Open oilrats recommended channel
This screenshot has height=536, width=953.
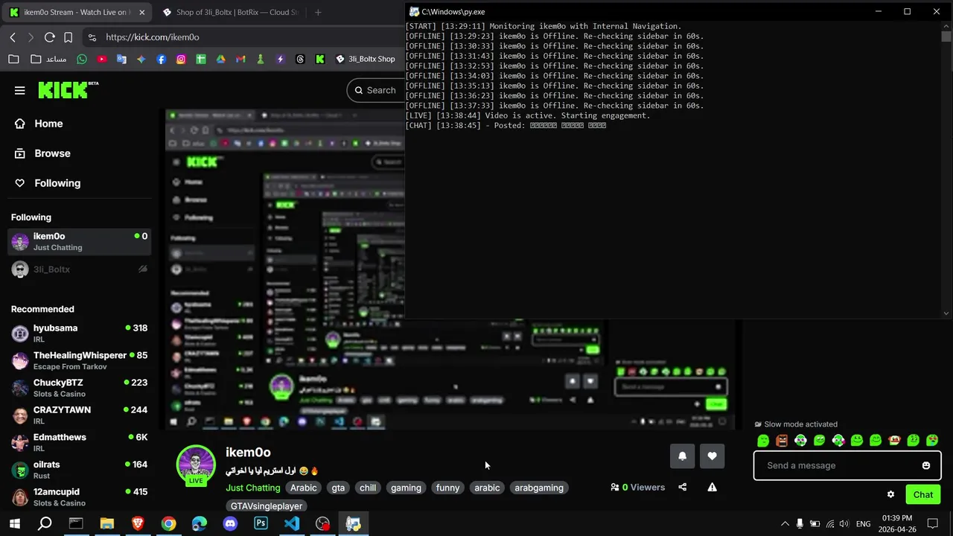[x=79, y=470]
